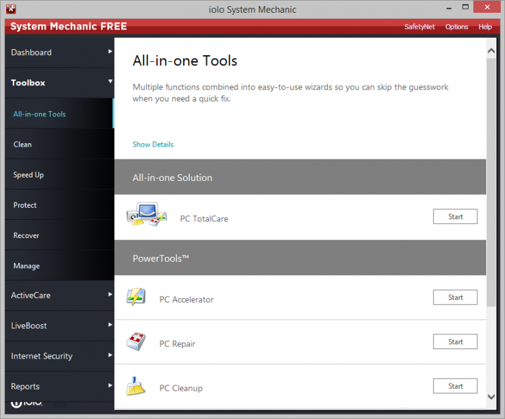Click the Toolbox section heading

59,83
